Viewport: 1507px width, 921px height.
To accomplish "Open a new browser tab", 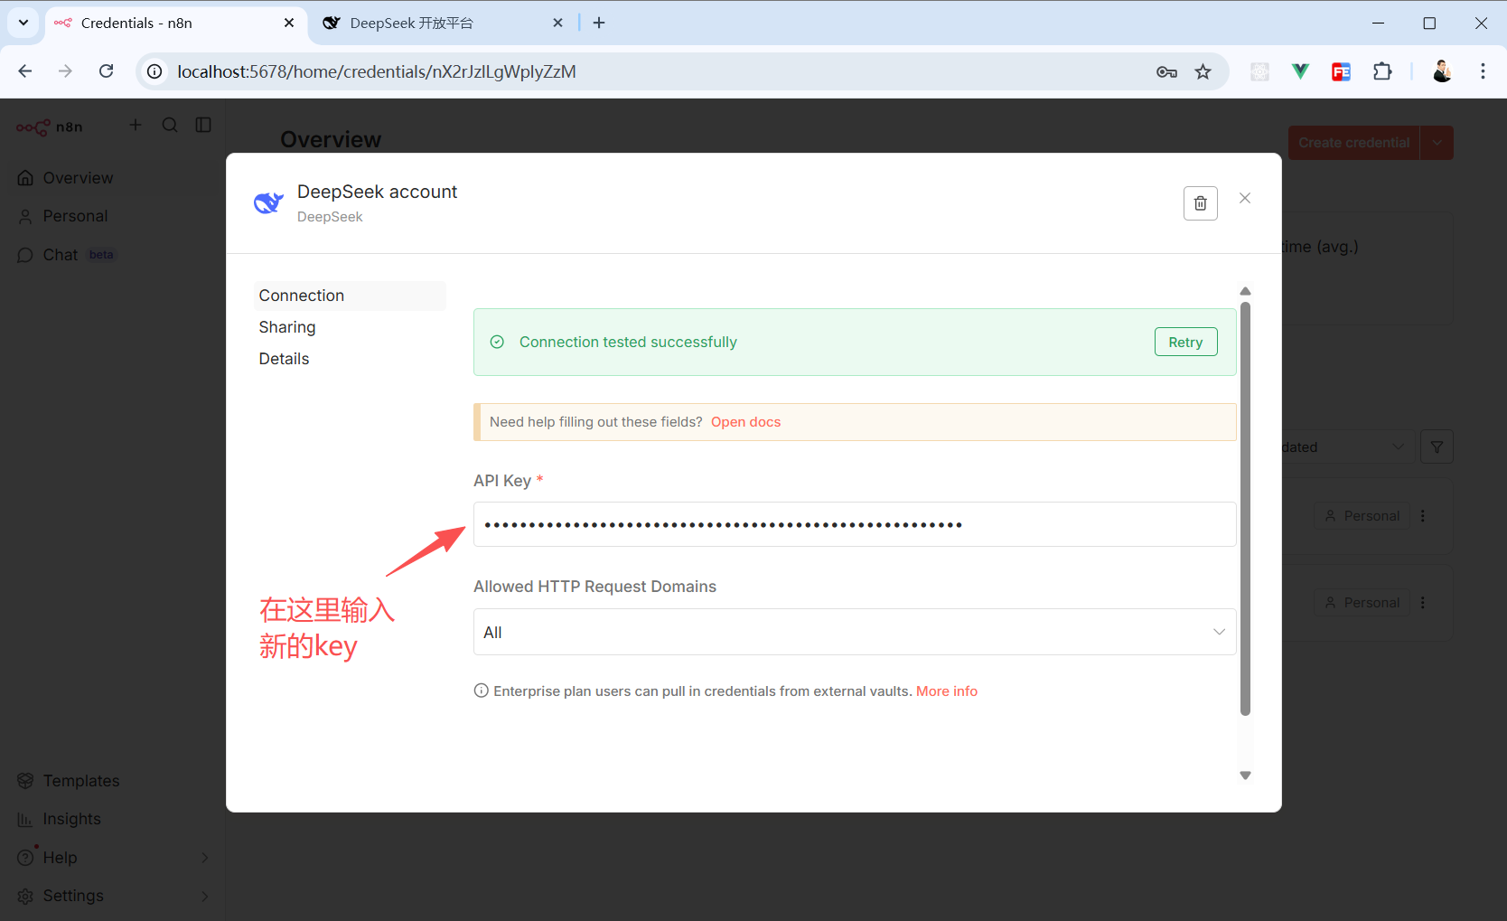I will tap(599, 23).
